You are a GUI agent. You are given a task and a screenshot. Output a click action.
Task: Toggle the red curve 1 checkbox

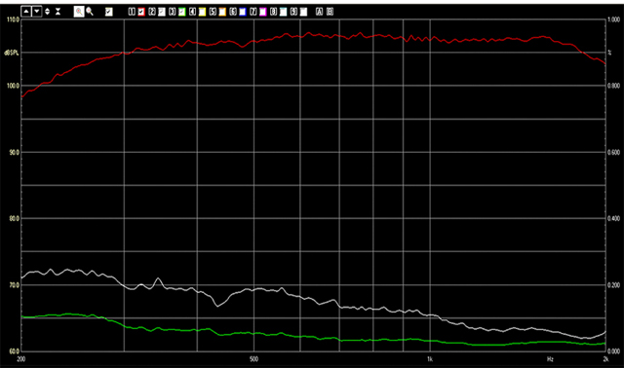click(x=141, y=12)
